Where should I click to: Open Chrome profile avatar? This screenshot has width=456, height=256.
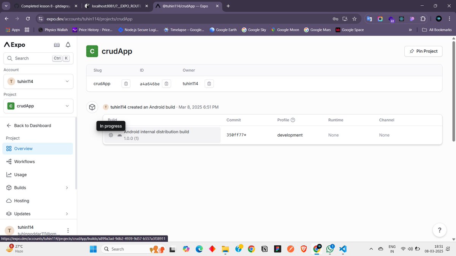[439, 19]
